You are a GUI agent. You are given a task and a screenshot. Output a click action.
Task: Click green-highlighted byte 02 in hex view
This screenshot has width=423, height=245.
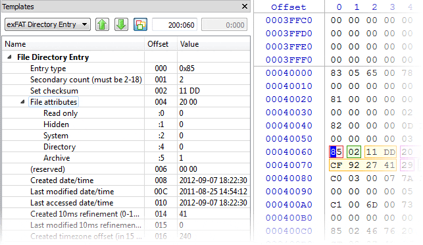pyautogui.click(x=354, y=152)
